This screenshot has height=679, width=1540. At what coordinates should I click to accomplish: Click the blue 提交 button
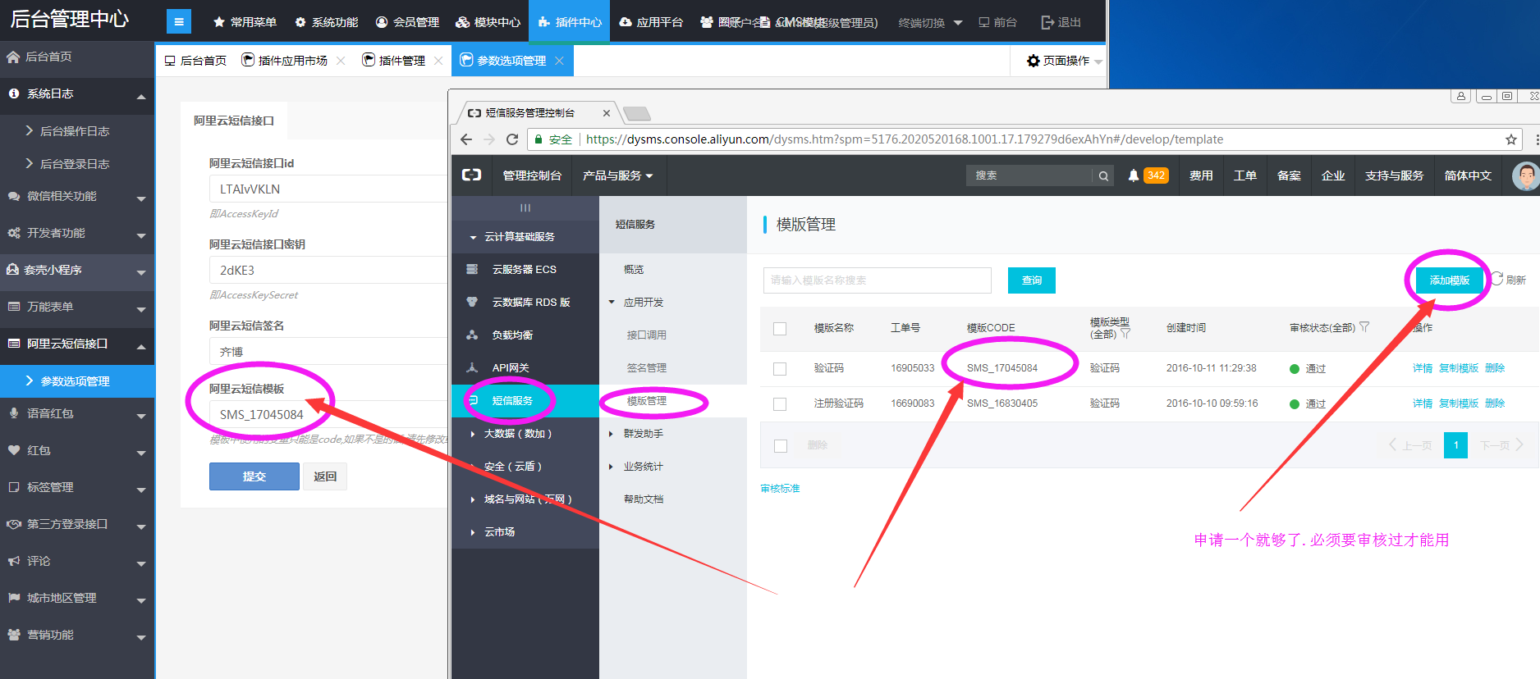click(x=254, y=476)
